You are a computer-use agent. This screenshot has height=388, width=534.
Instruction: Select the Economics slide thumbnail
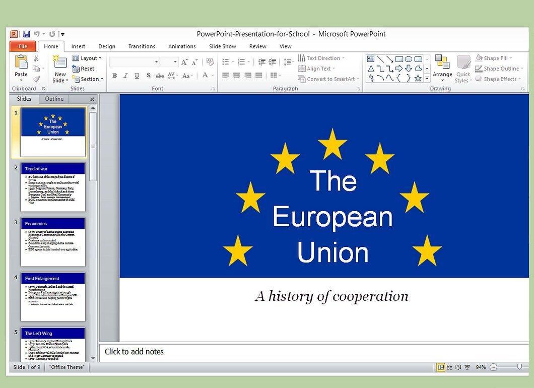[53, 242]
